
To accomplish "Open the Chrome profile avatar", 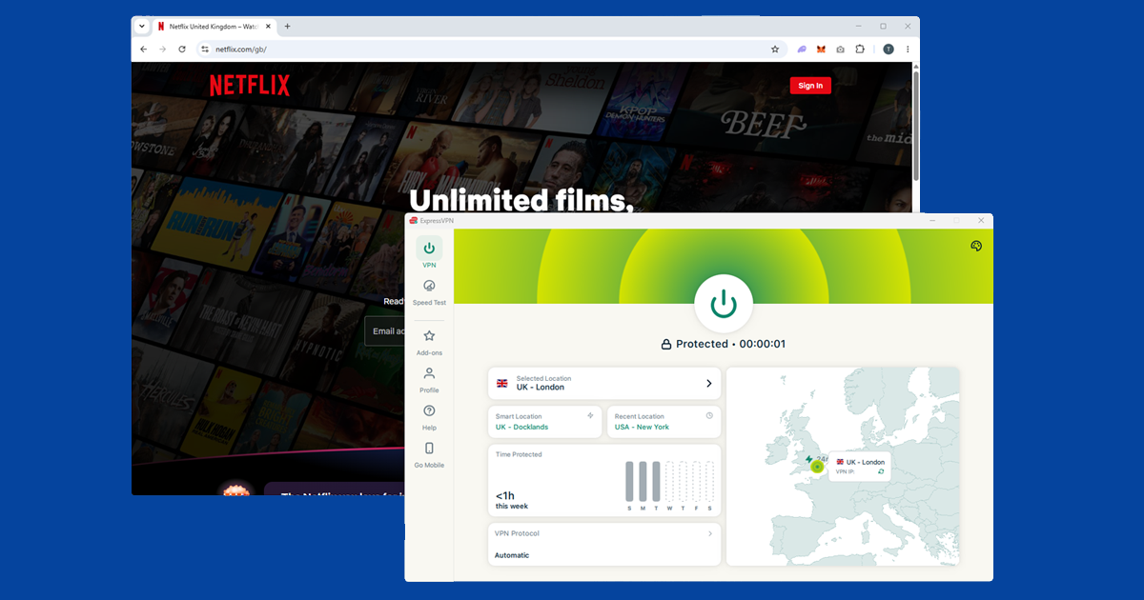I will 889,49.
